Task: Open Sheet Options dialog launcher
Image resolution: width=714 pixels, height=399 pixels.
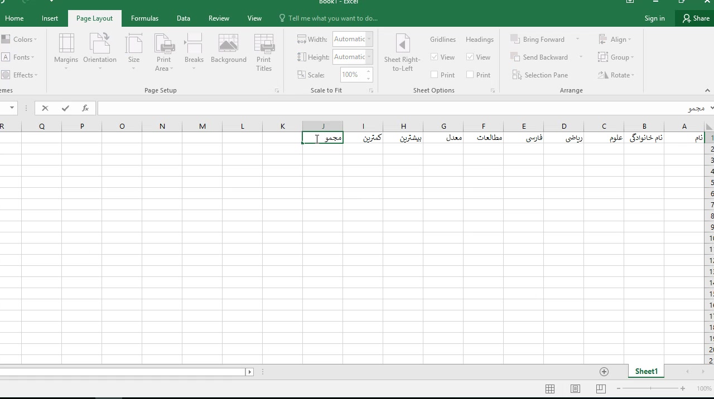Action: (x=493, y=90)
